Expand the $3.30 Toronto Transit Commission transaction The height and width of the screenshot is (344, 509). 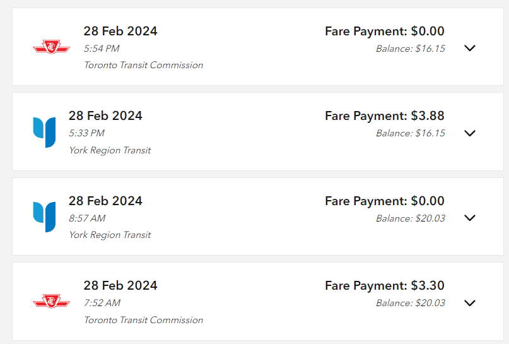coord(469,302)
